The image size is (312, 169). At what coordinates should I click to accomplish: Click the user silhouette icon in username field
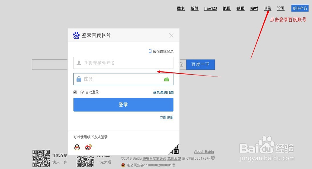(79, 63)
